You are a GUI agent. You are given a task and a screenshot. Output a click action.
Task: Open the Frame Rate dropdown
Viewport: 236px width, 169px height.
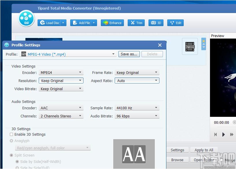click(x=137, y=72)
